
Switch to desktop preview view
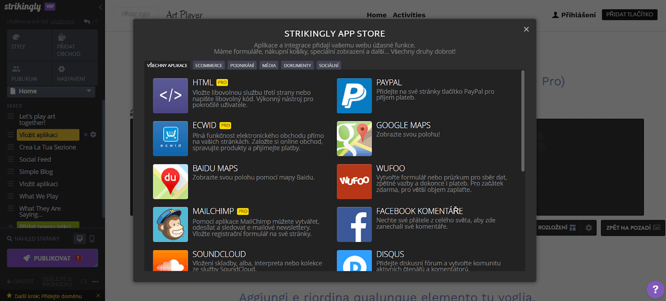point(80,239)
